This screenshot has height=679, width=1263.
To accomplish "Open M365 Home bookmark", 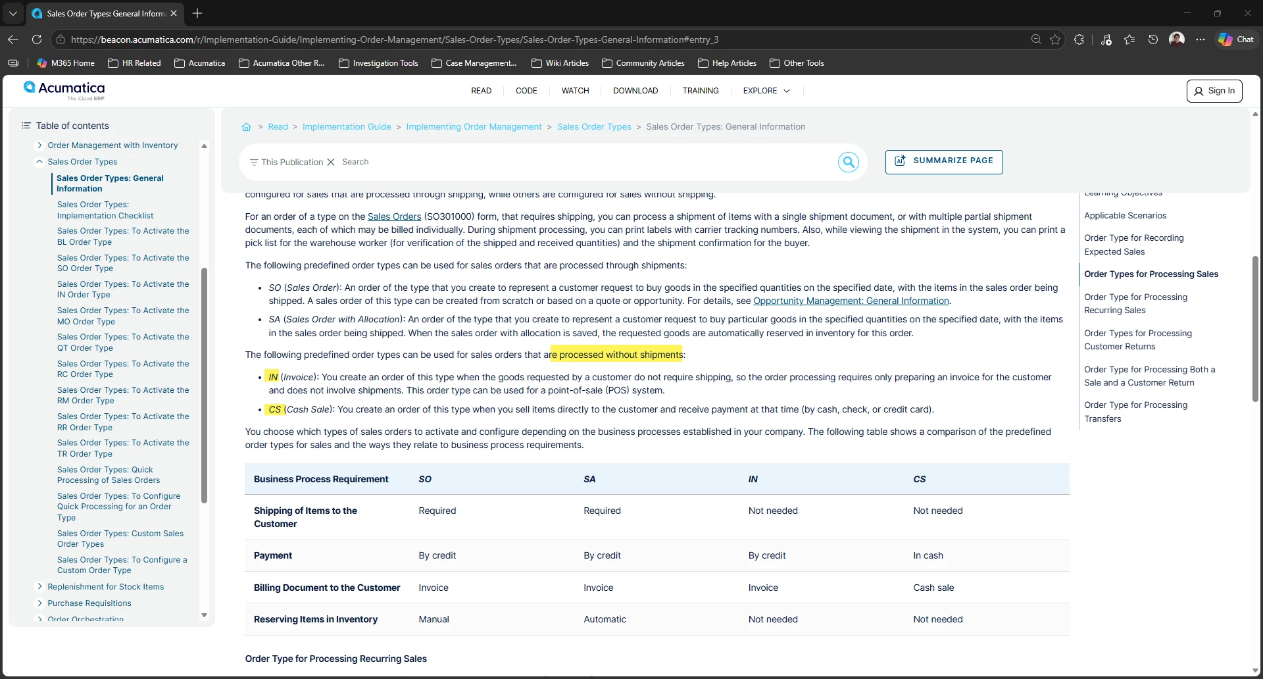I will coord(66,63).
